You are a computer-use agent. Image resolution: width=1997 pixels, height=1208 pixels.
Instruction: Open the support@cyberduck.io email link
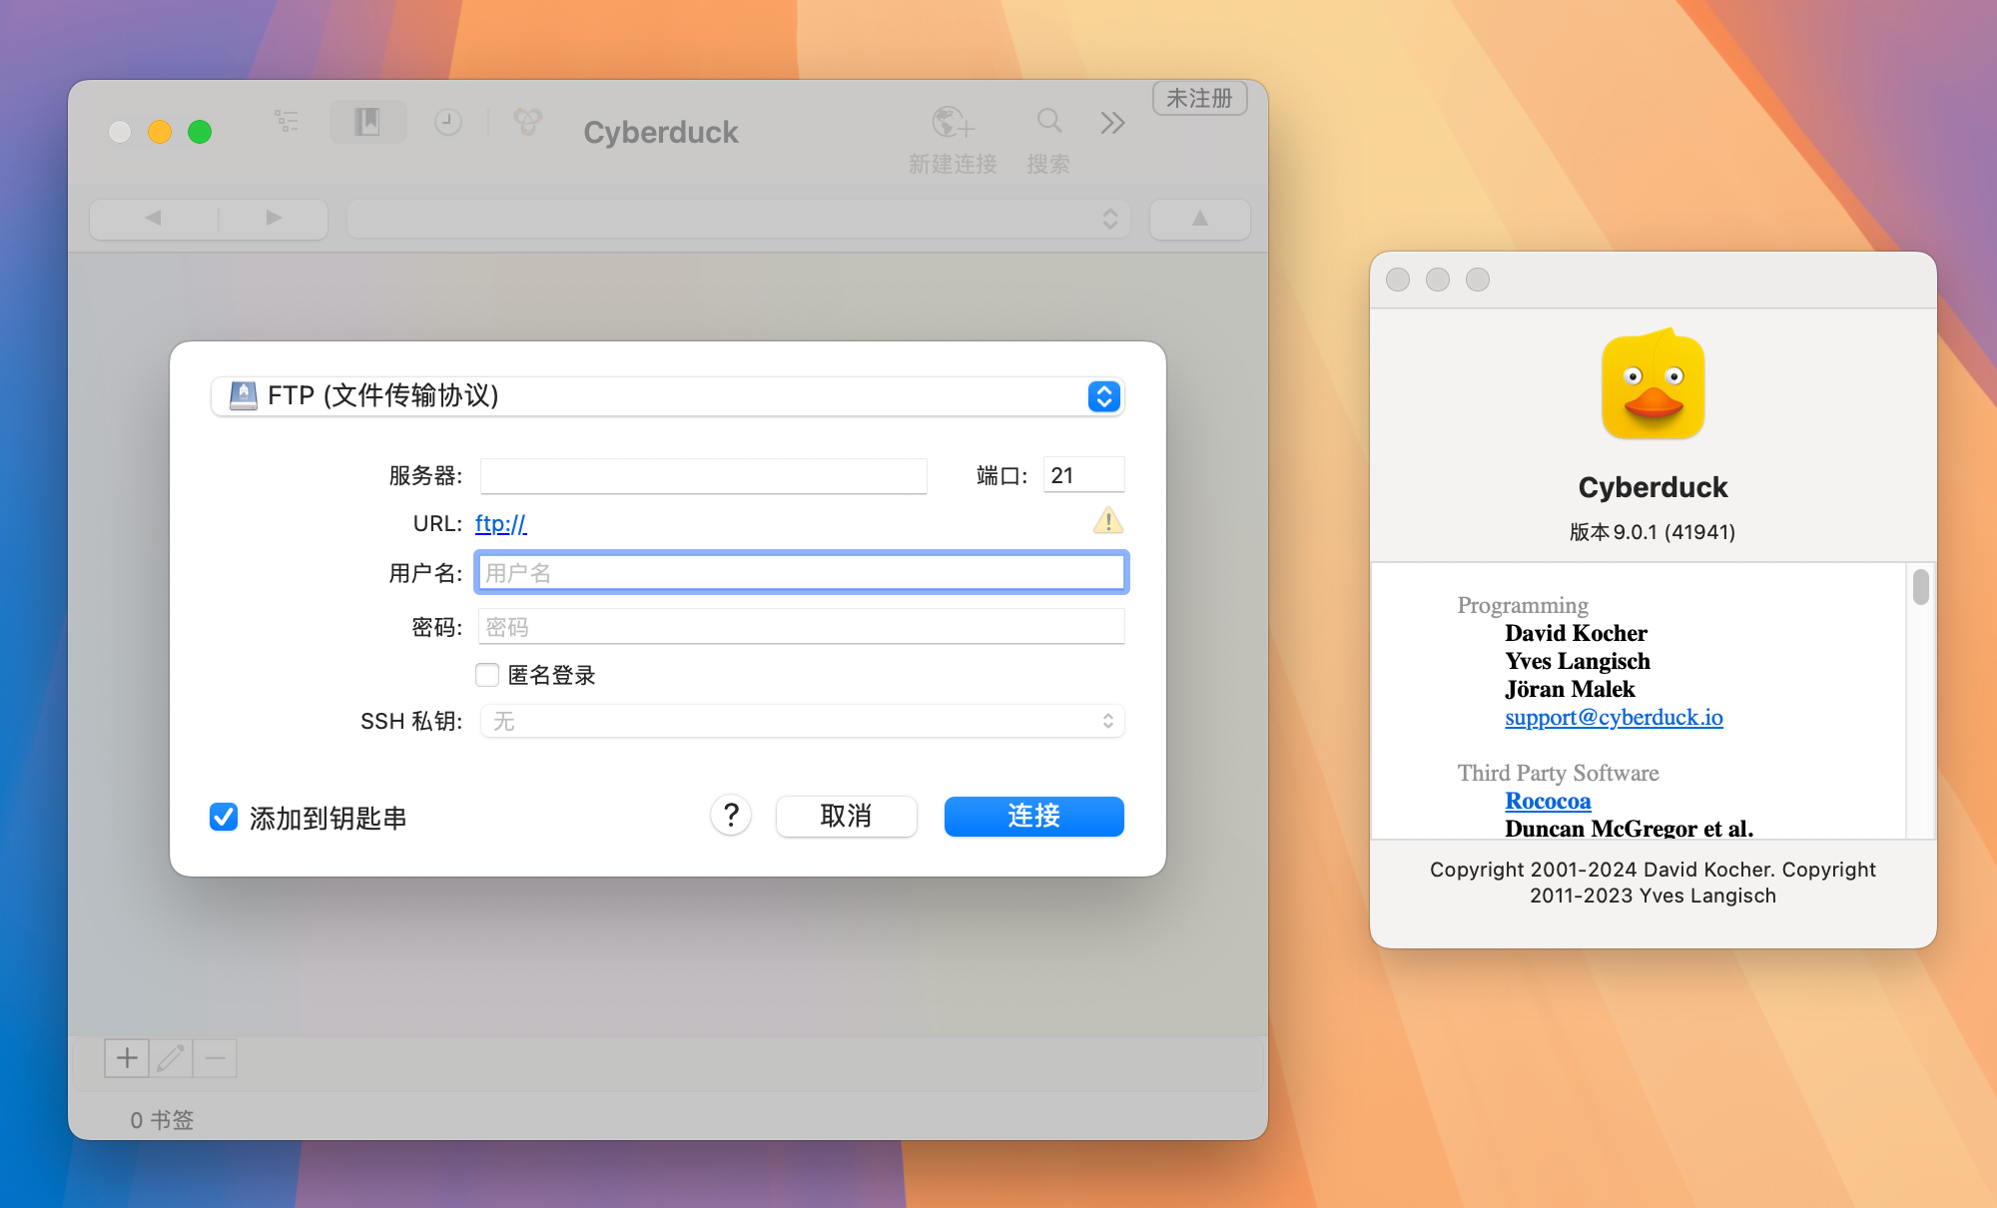[x=1614, y=717]
